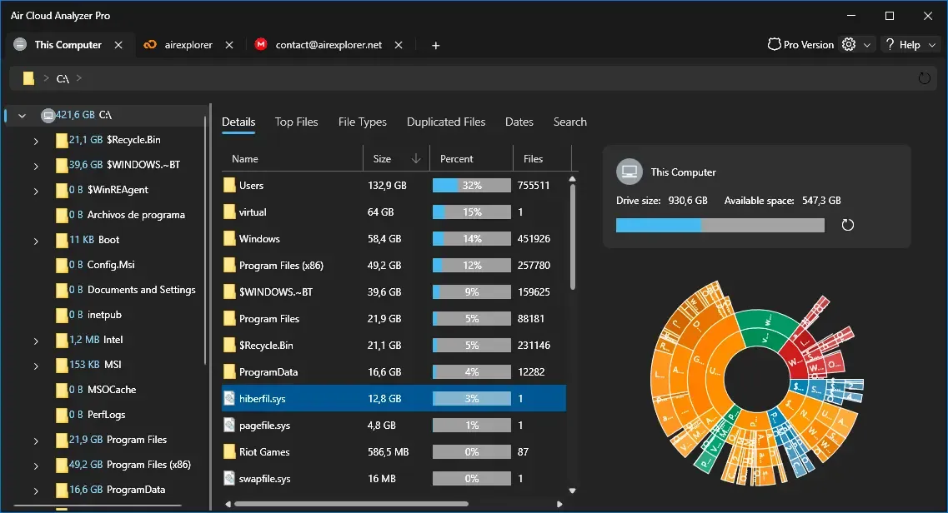Screen dimensions: 948x513
Task: Collapse the C:\ drive tree node
Action: (23, 115)
